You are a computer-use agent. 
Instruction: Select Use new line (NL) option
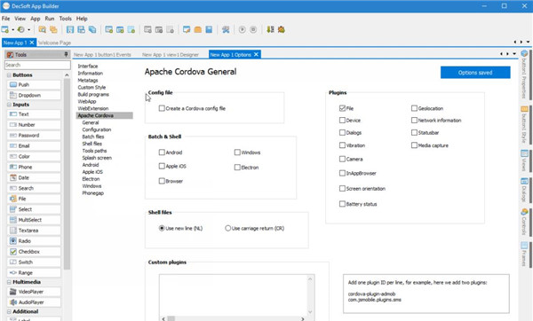point(162,229)
